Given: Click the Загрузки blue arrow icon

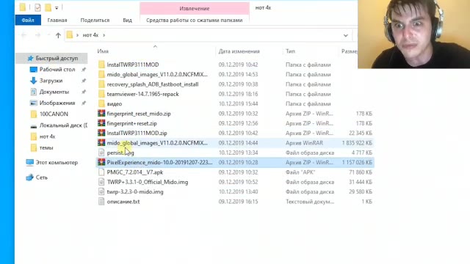Looking at the screenshot, I should 33,81.
